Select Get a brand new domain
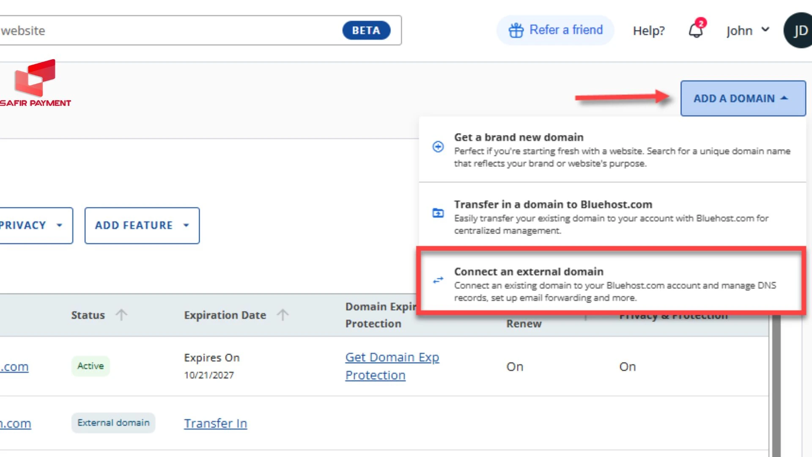Image resolution: width=812 pixels, height=457 pixels. click(518, 138)
